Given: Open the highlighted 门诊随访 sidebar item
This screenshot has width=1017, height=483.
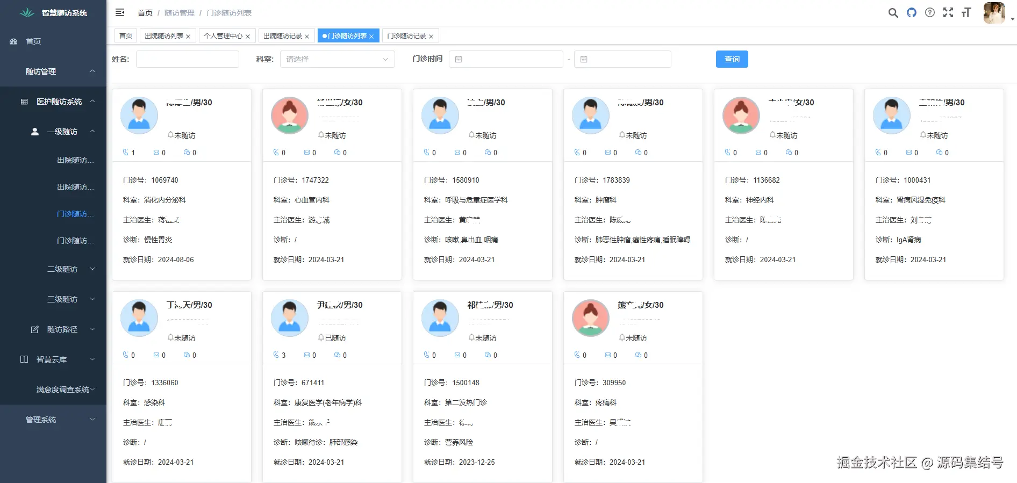Looking at the screenshot, I should [x=53, y=214].
